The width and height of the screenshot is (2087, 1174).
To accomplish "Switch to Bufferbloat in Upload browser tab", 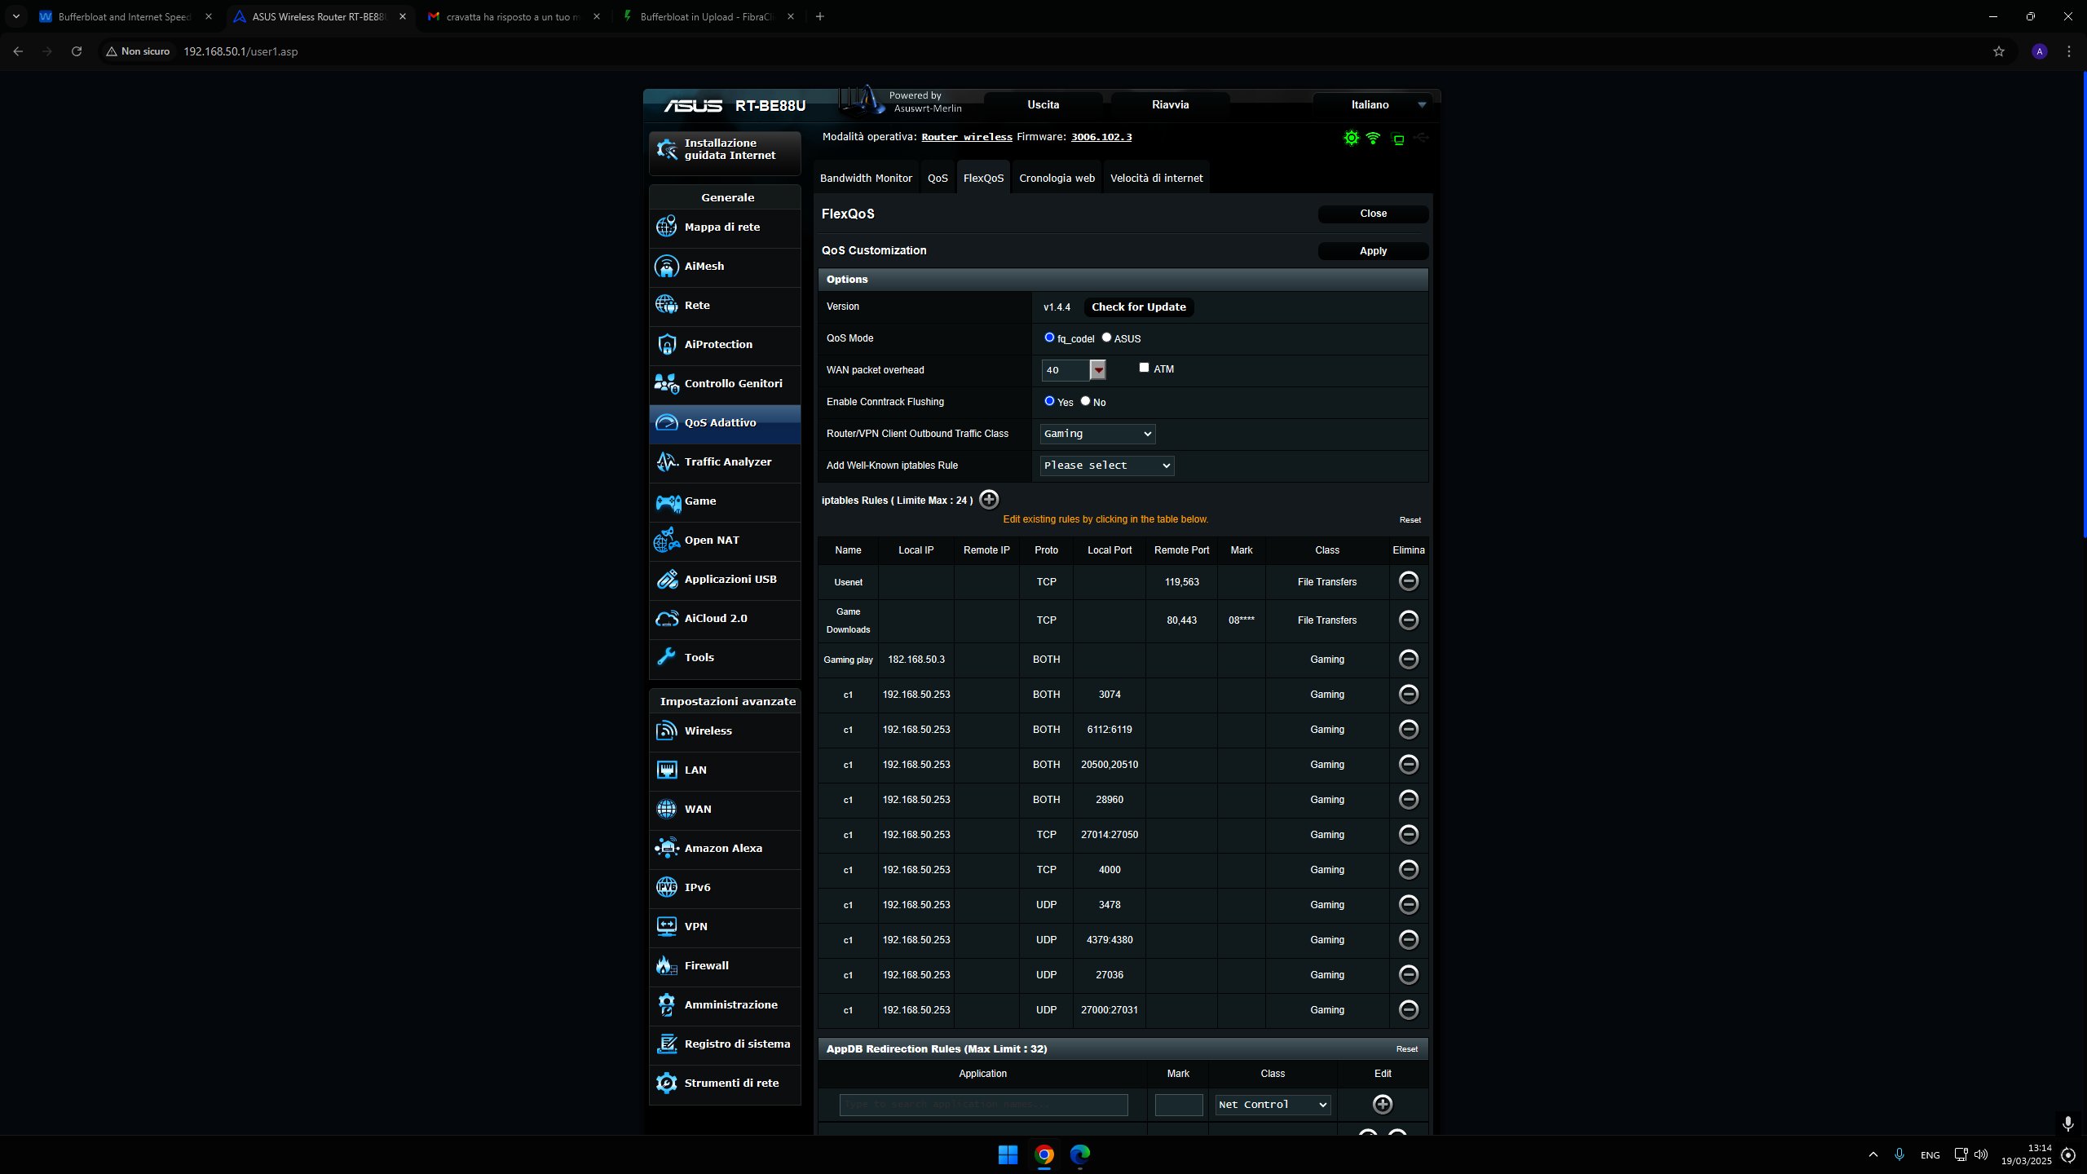I will pyautogui.click(x=706, y=16).
